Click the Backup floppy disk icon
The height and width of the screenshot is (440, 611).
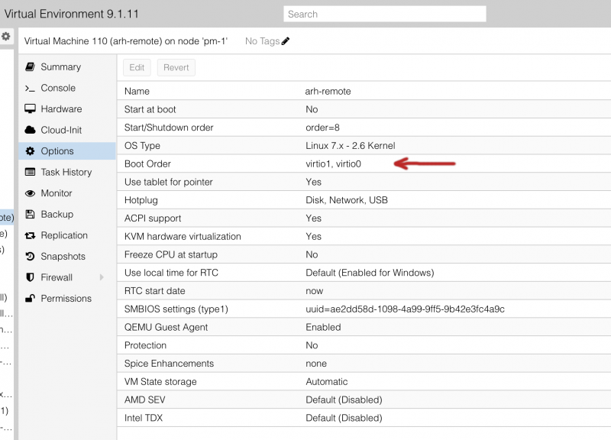point(30,214)
